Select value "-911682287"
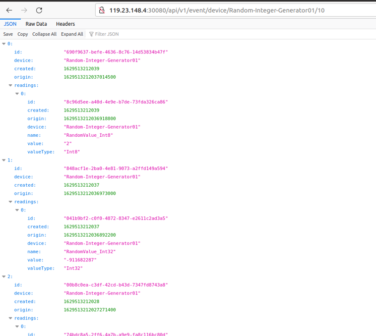Image resolution: width=376 pixels, height=336 pixels. point(80,260)
